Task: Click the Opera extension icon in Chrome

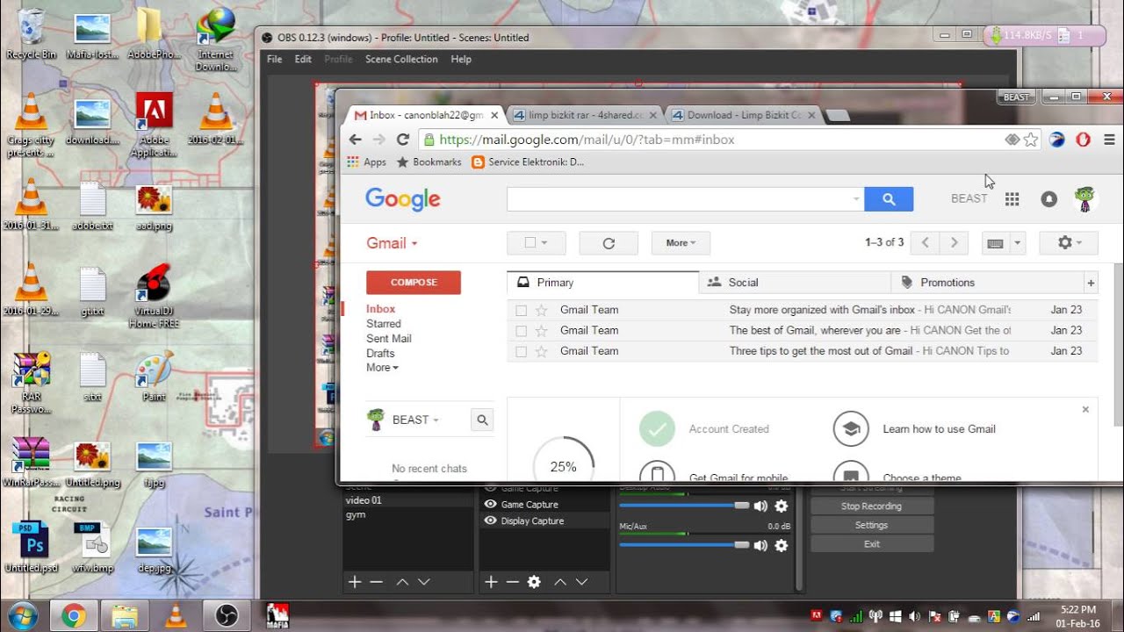Action: coord(1083,140)
